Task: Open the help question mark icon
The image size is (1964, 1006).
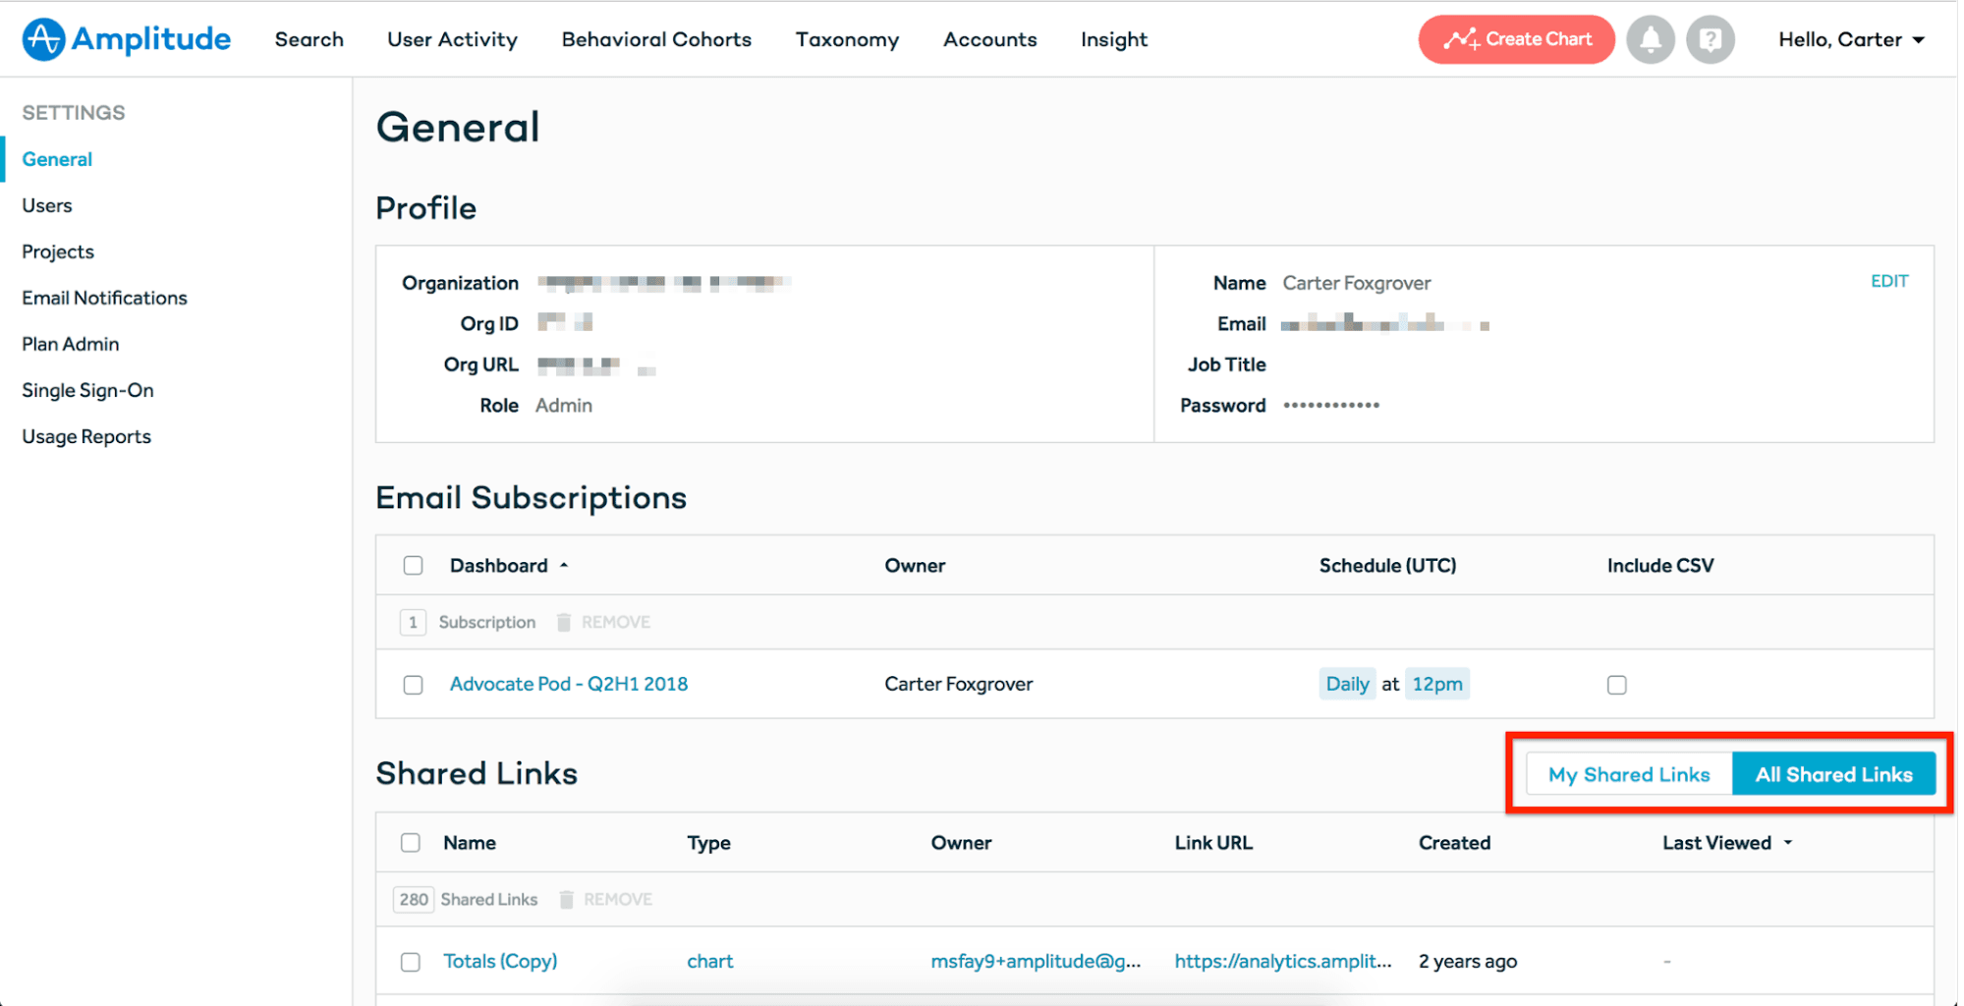Action: pyautogui.click(x=1710, y=39)
